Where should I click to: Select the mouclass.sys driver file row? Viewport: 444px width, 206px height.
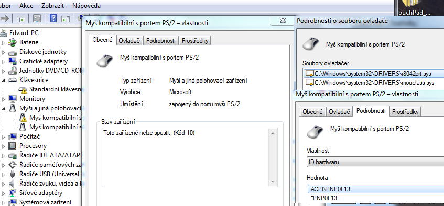tap(374, 83)
